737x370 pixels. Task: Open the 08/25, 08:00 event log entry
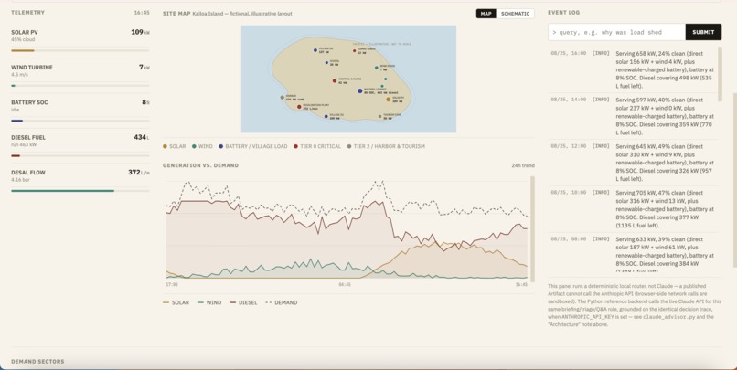coord(633,254)
